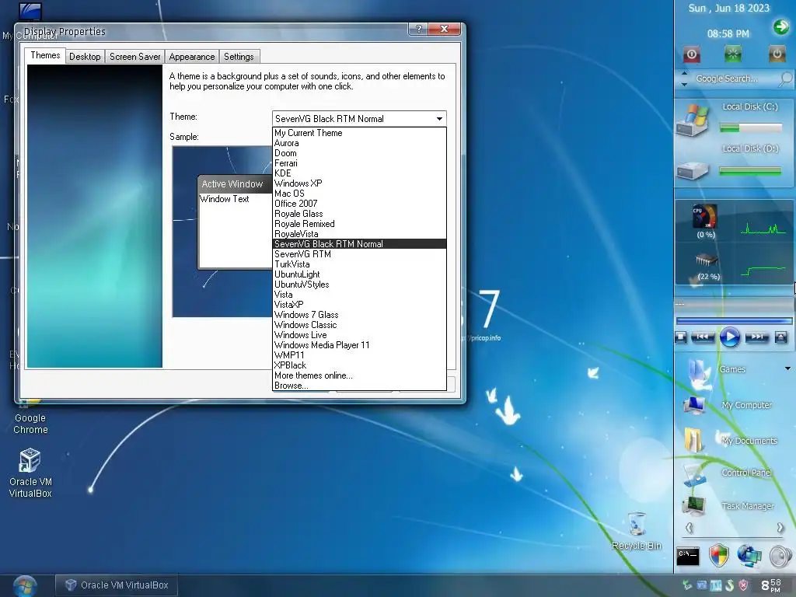This screenshot has height=597, width=796.
Task: Click the red security alert tray icon
Action: pos(743,585)
